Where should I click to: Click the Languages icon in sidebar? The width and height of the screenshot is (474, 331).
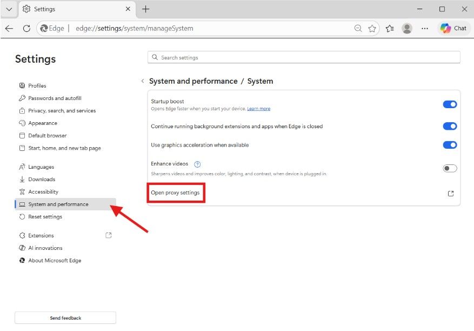pos(22,167)
